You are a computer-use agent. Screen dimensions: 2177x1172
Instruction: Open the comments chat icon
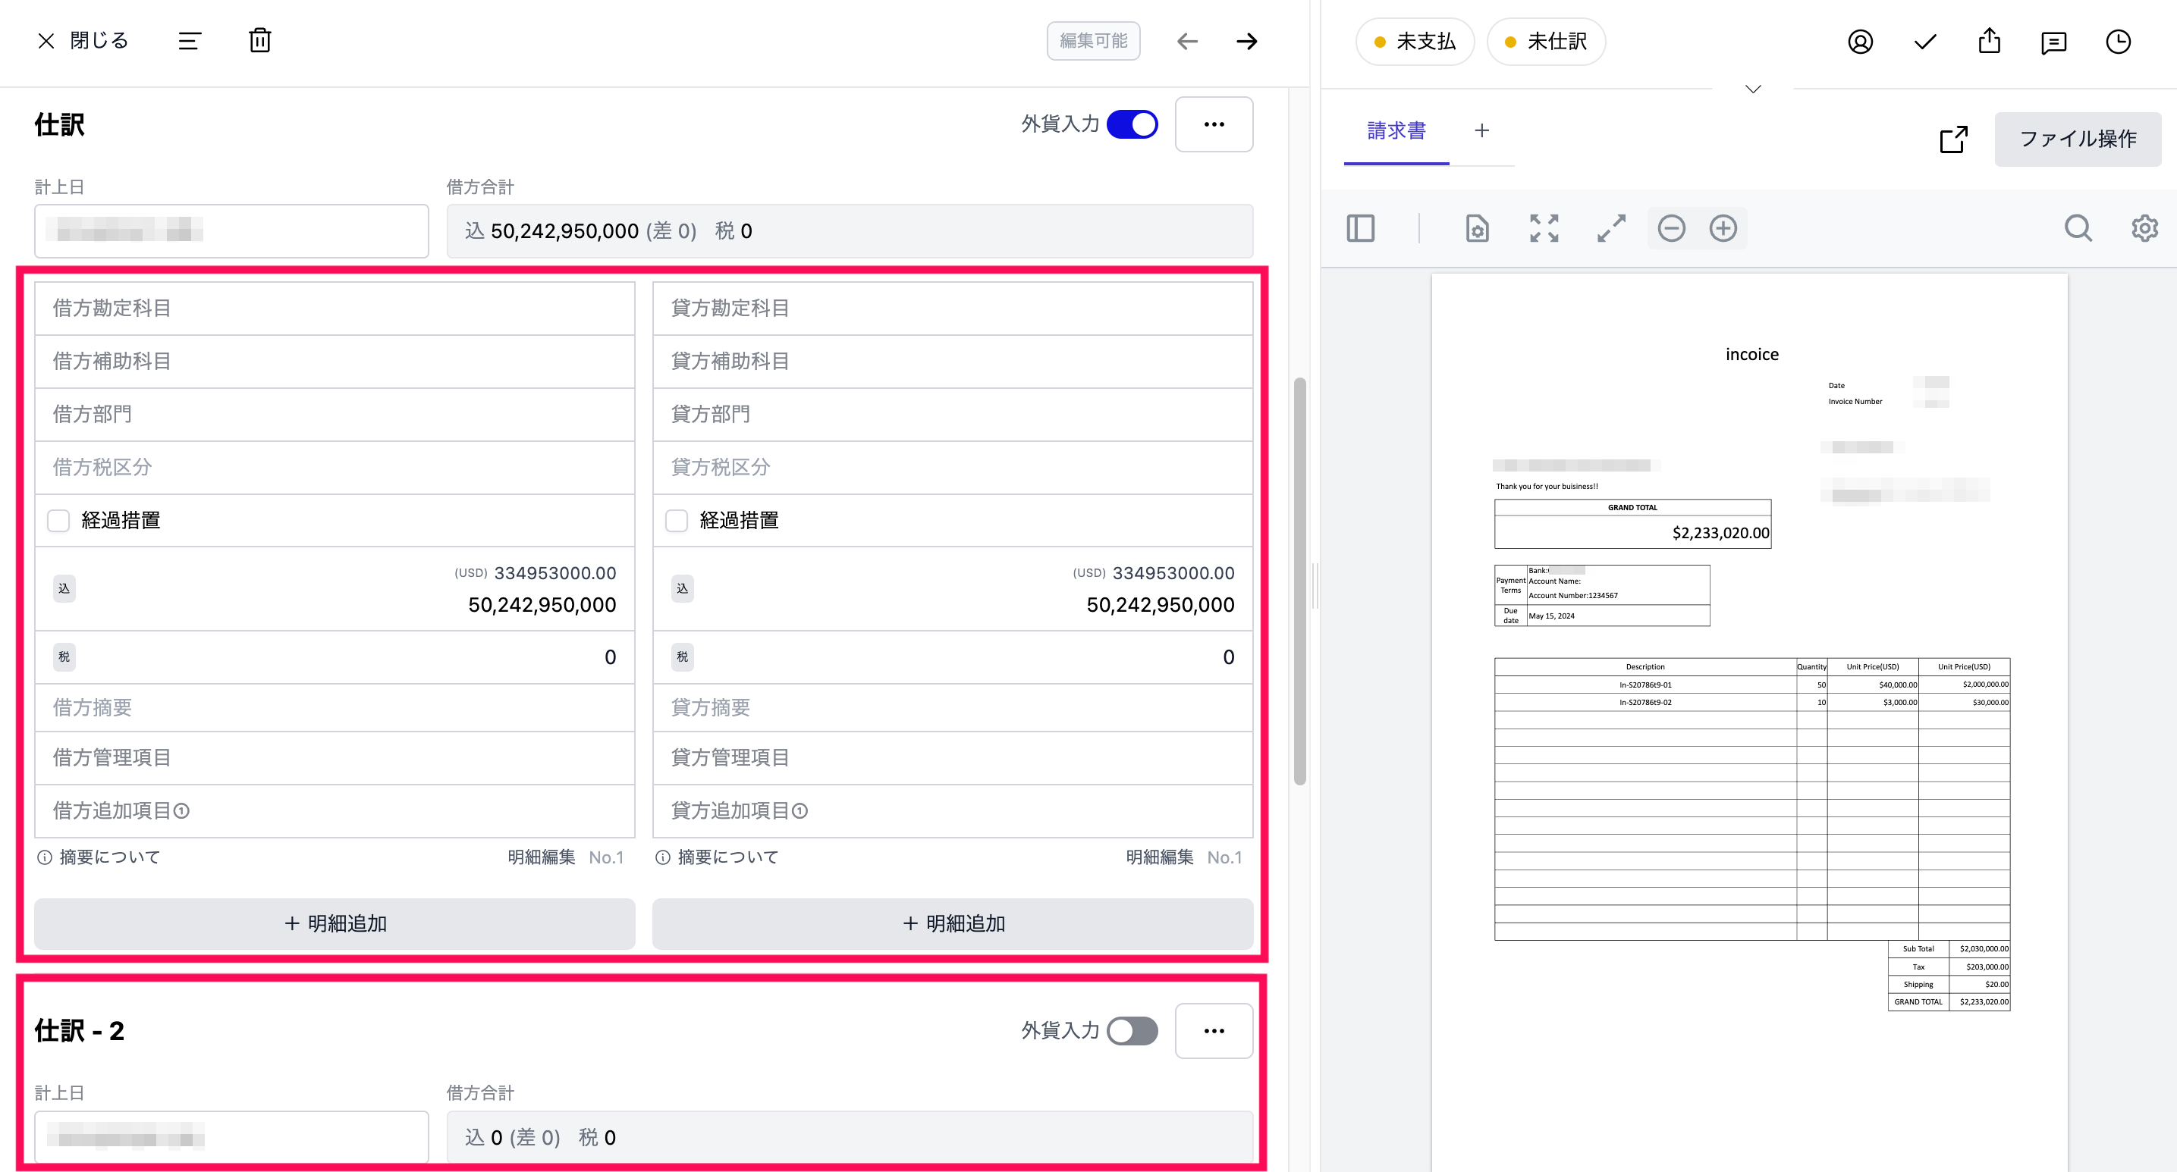click(x=2053, y=42)
